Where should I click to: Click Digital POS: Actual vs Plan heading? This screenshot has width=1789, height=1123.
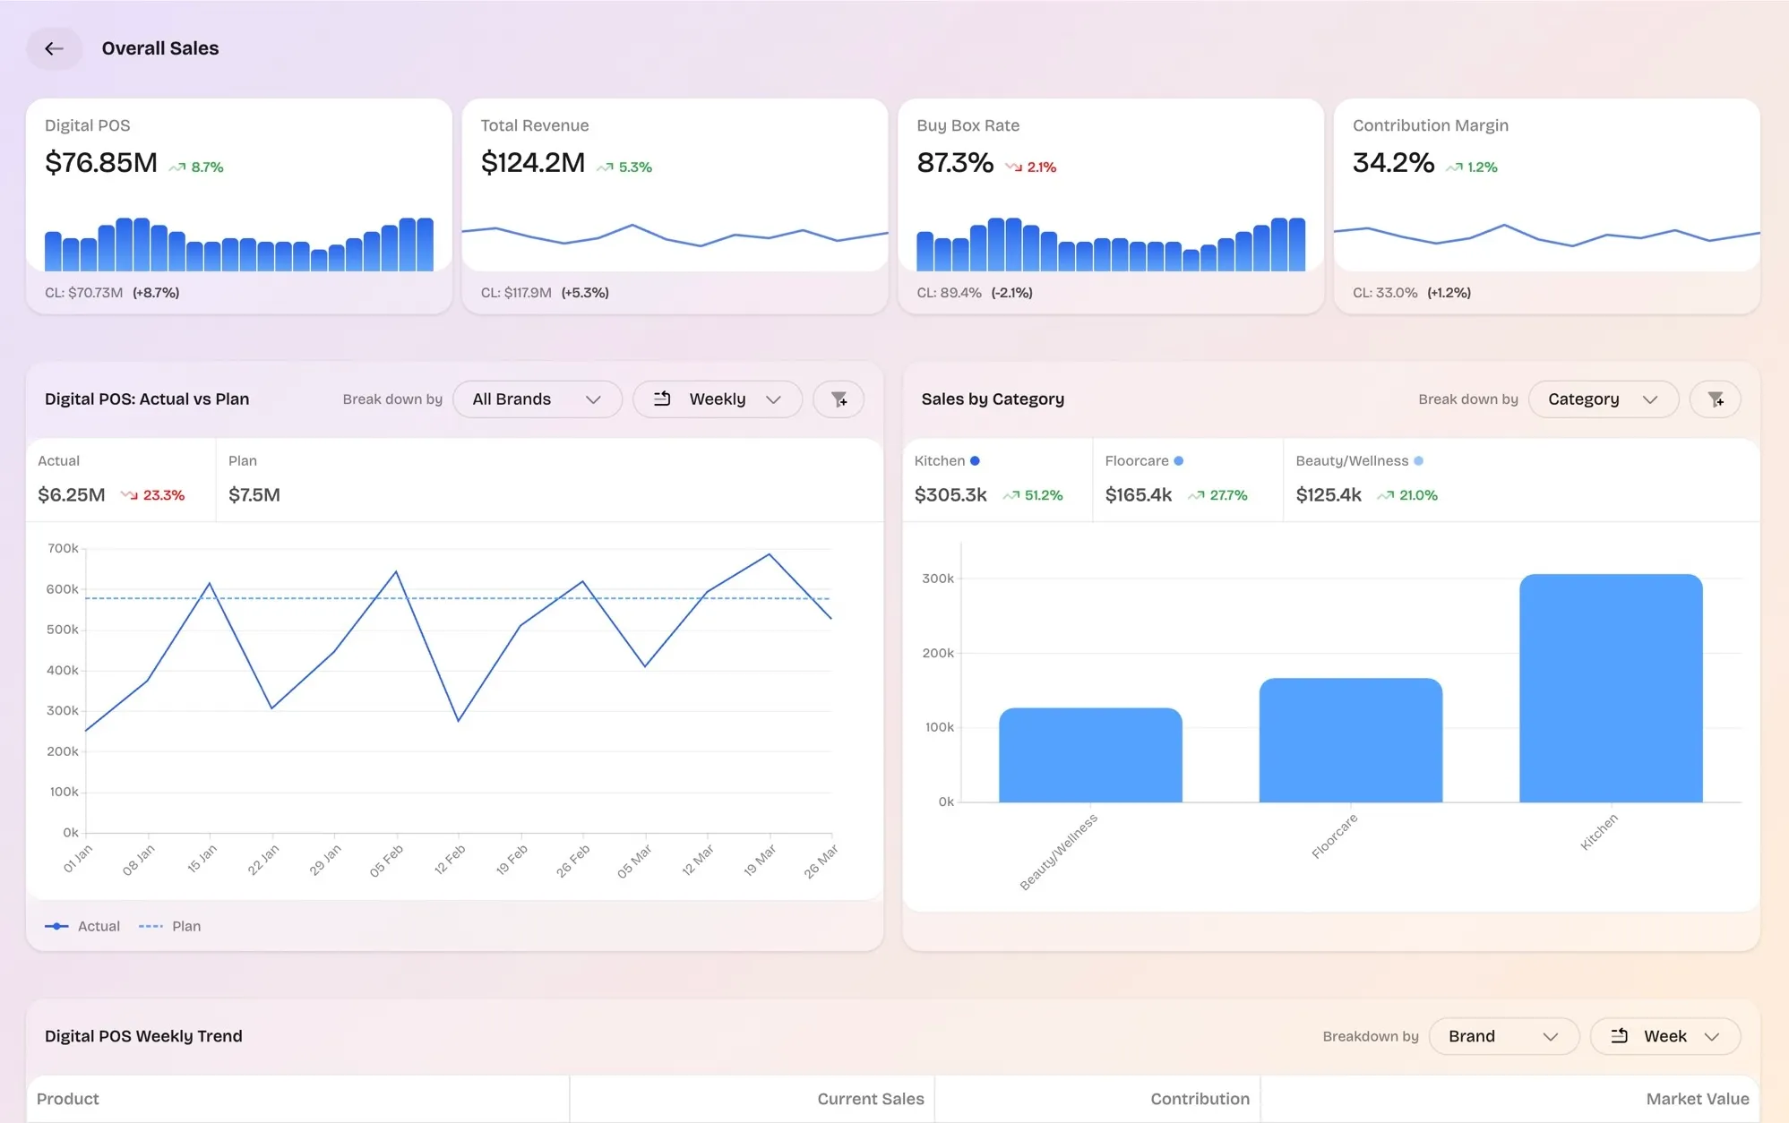click(147, 399)
